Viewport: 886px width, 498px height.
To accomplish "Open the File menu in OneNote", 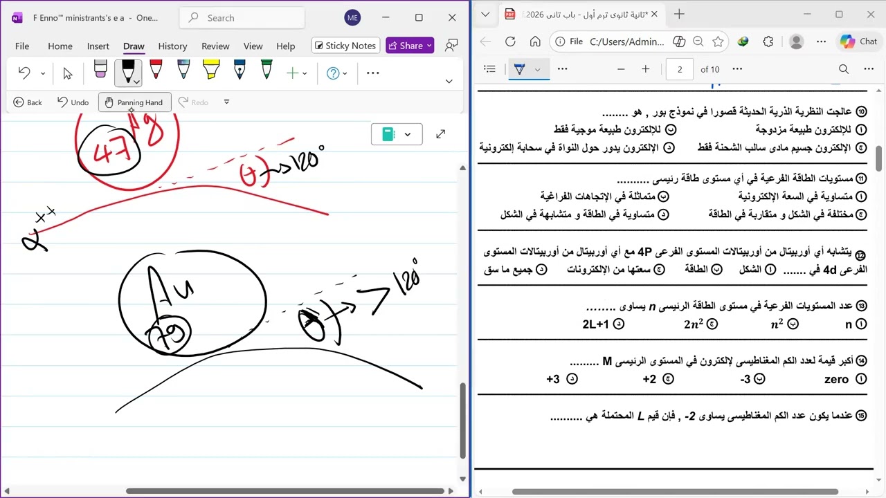I will coord(22,46).
